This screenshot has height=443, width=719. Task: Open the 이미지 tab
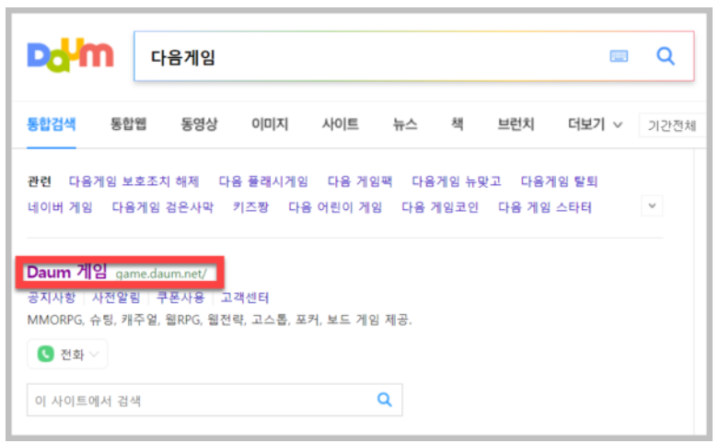[270, 124]
